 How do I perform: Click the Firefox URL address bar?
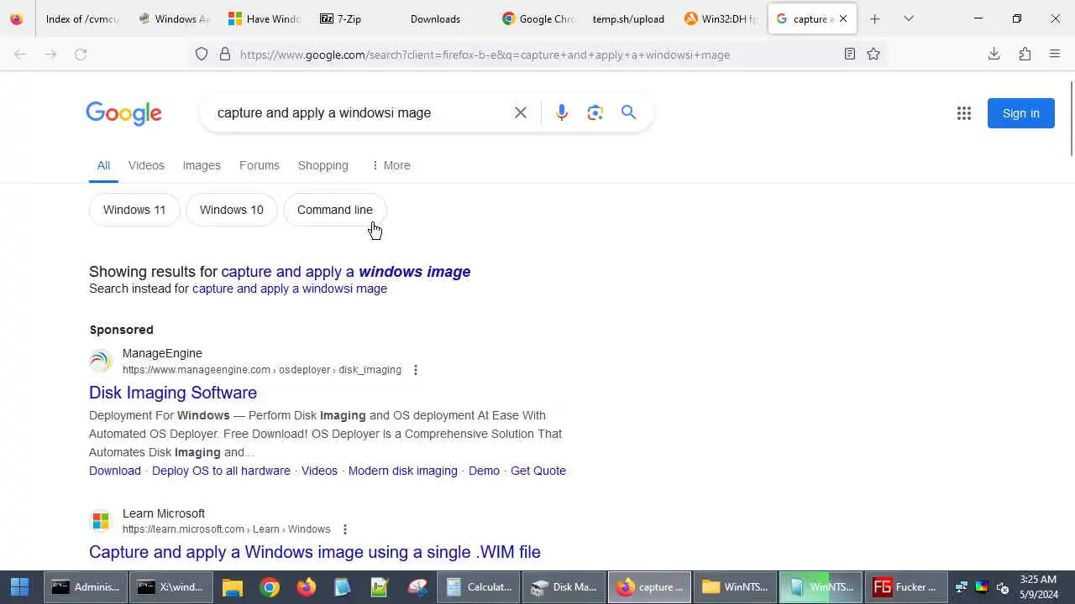[537, 55]
